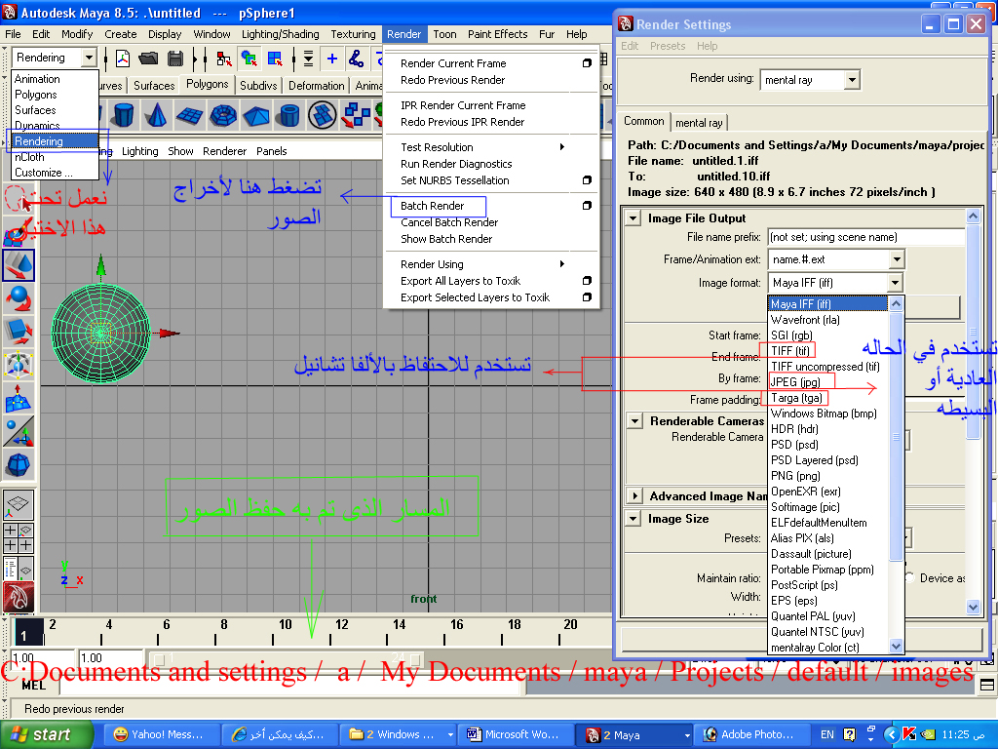Click the blue plus icon in status line

click(331, 59)
